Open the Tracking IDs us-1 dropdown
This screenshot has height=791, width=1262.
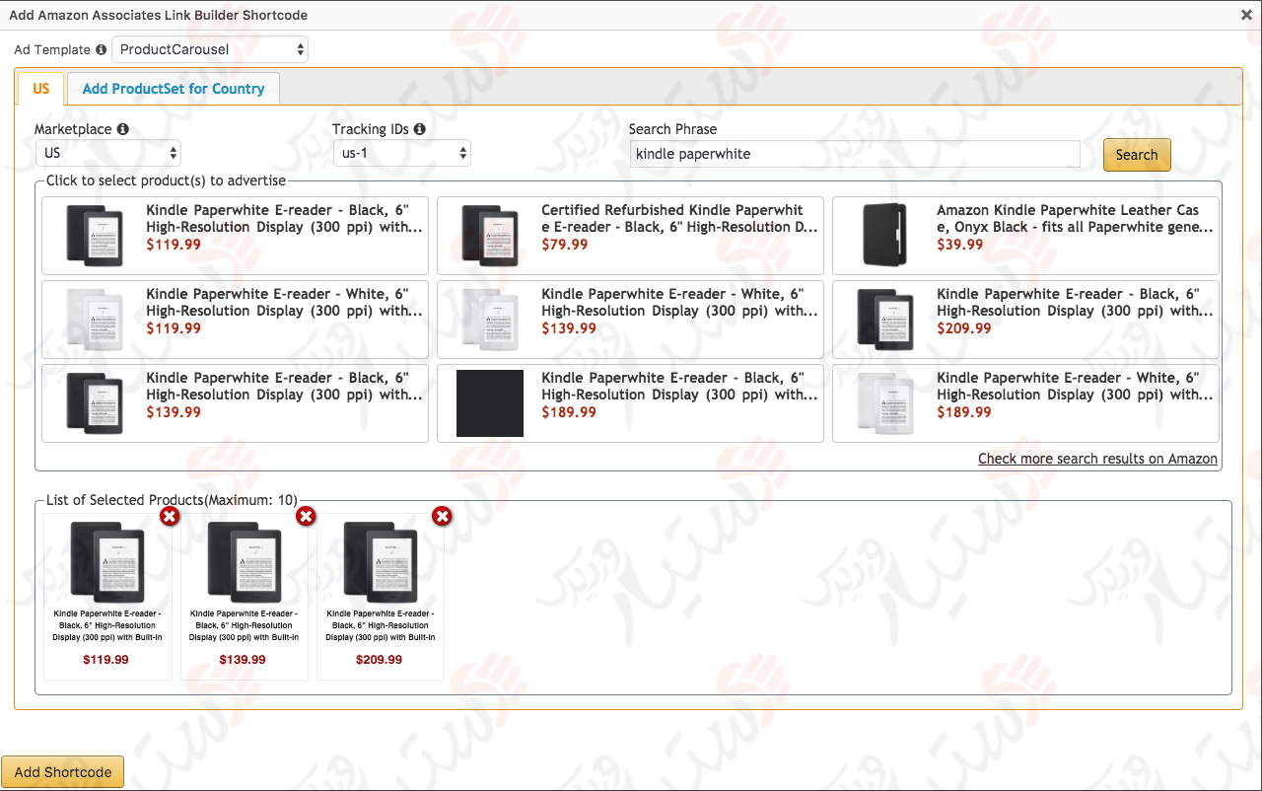(x=402, y=153)
